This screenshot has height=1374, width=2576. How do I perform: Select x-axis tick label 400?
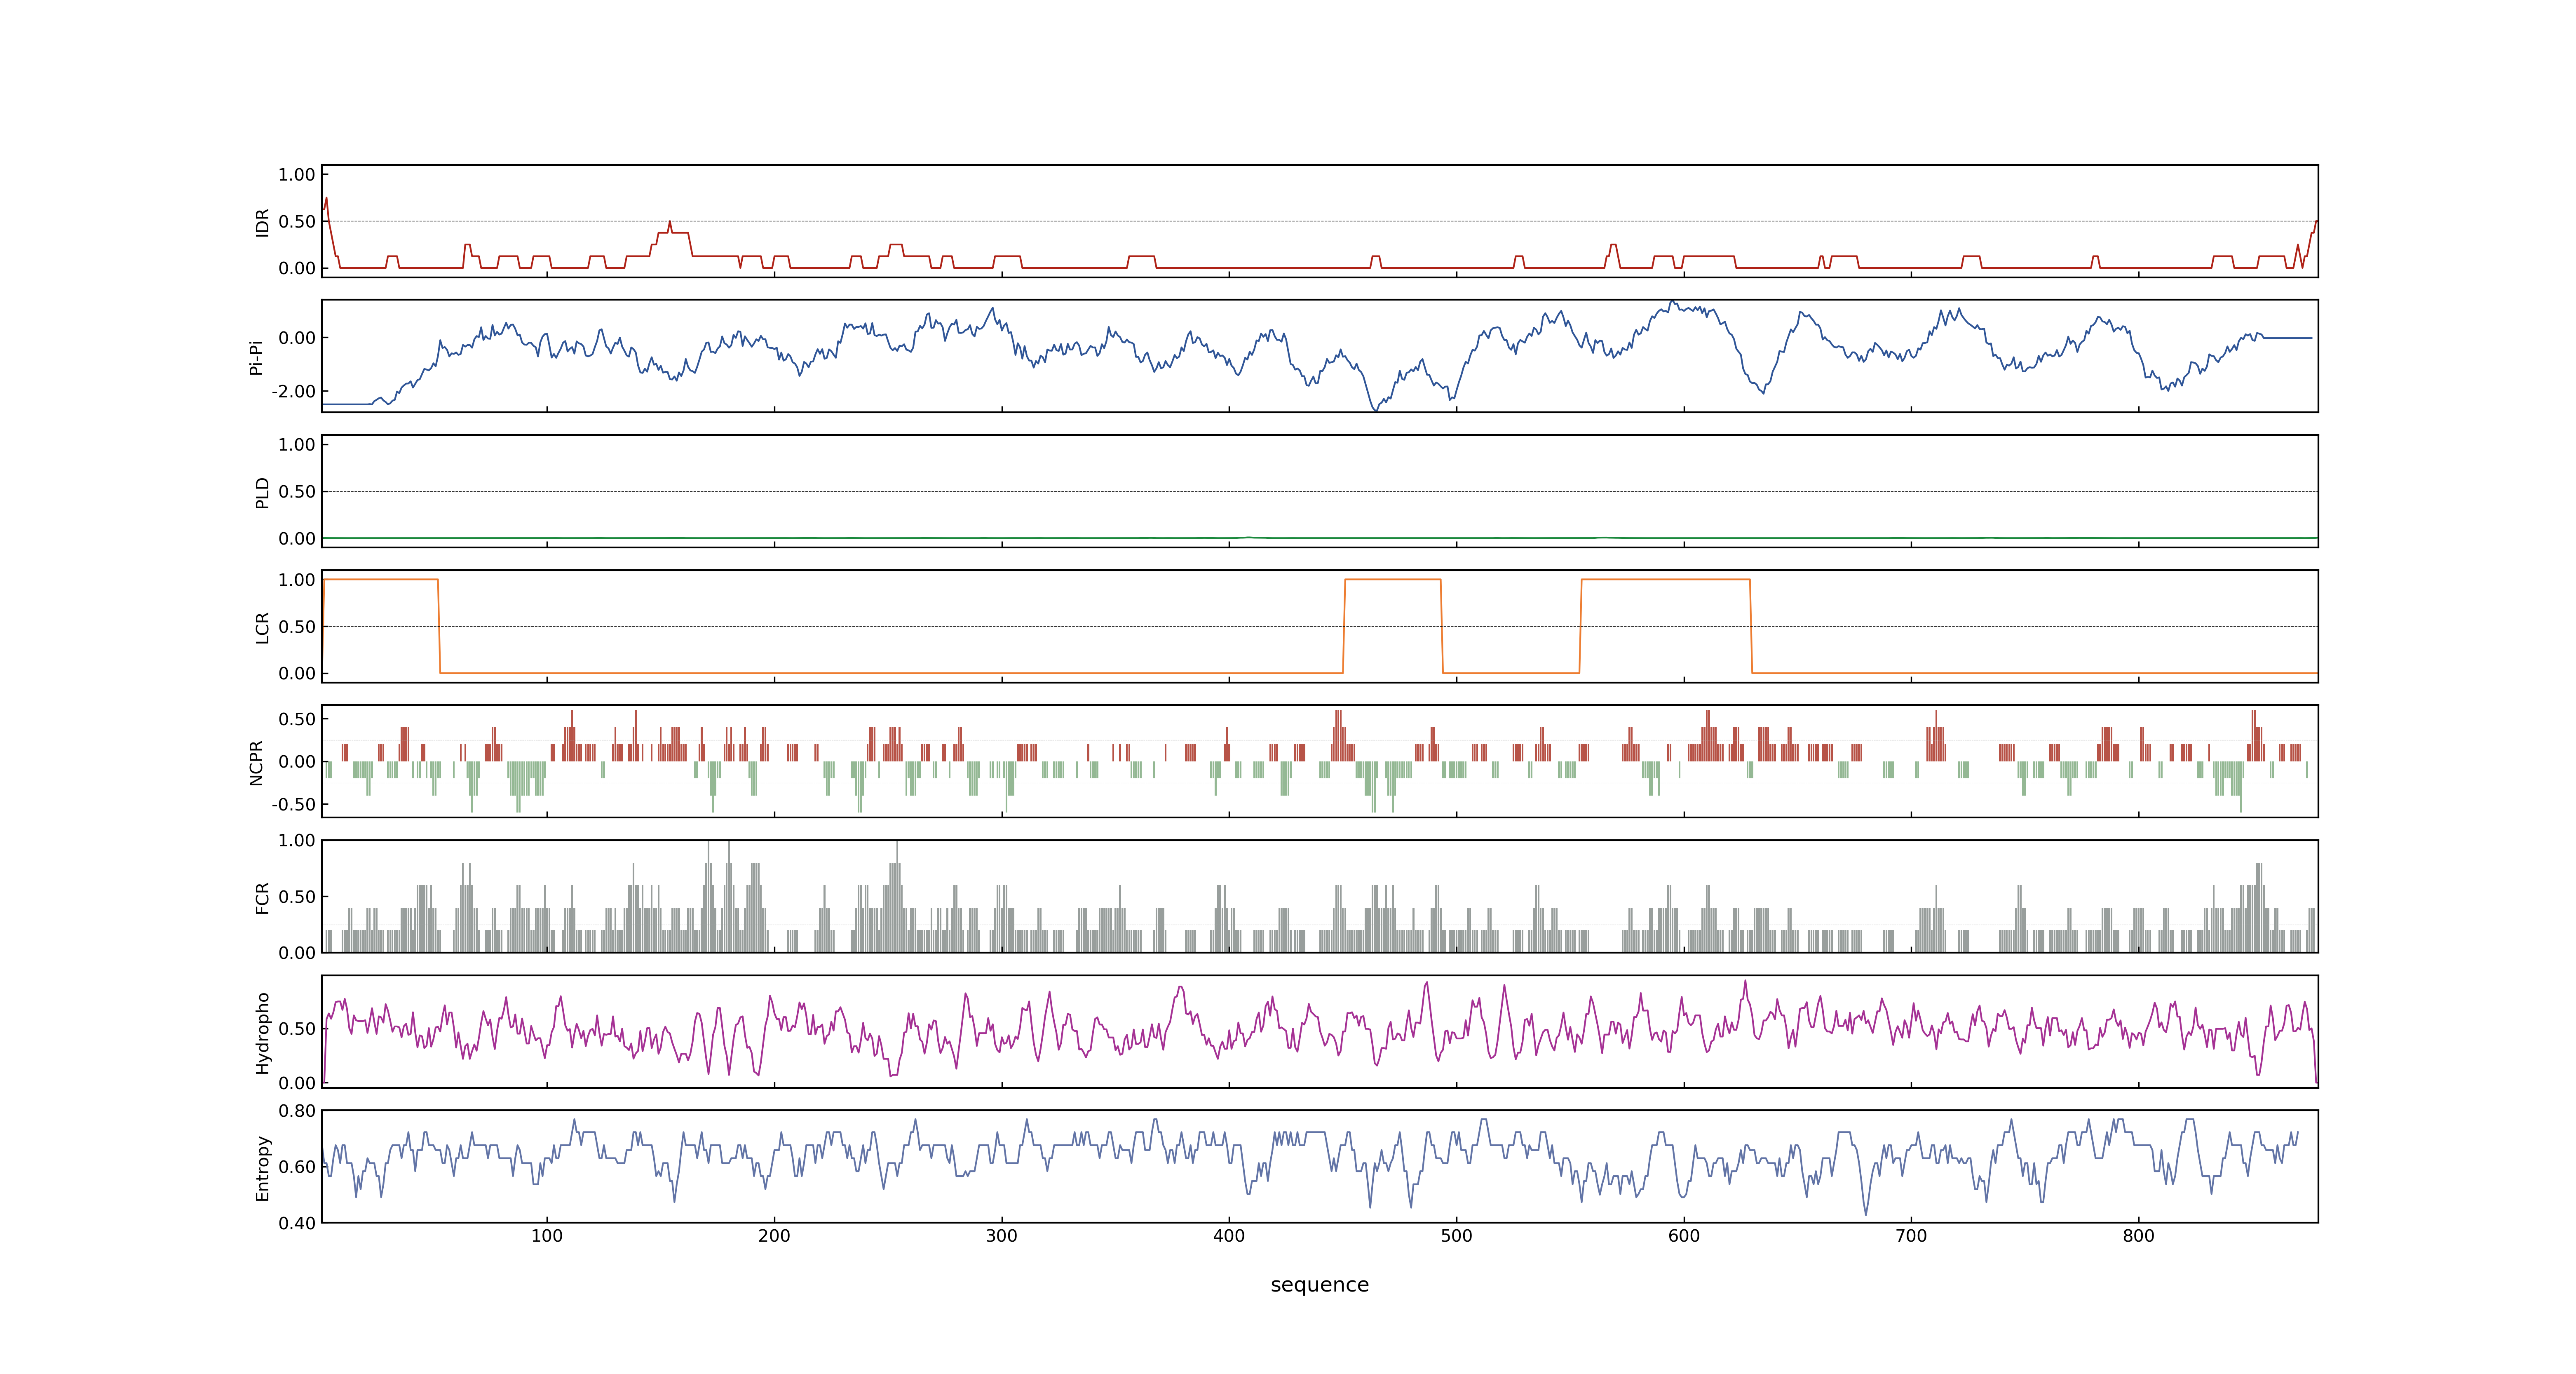[x=1229, y=1236]
